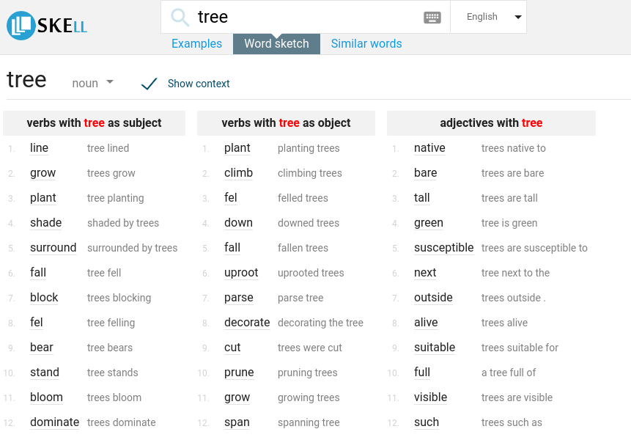Screen dimensions: 631x440
Task: Open the noun part-of-speech dropdown
Action: click(92, 83)
